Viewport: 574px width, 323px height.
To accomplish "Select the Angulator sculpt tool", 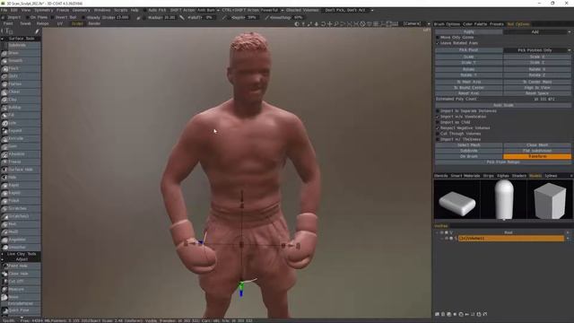I will 21,240.
